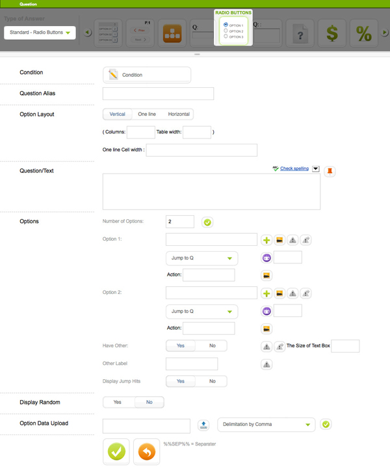Set Display Jump Hits to No
This screenshot has height=467, width=390.
click(212, 381)
